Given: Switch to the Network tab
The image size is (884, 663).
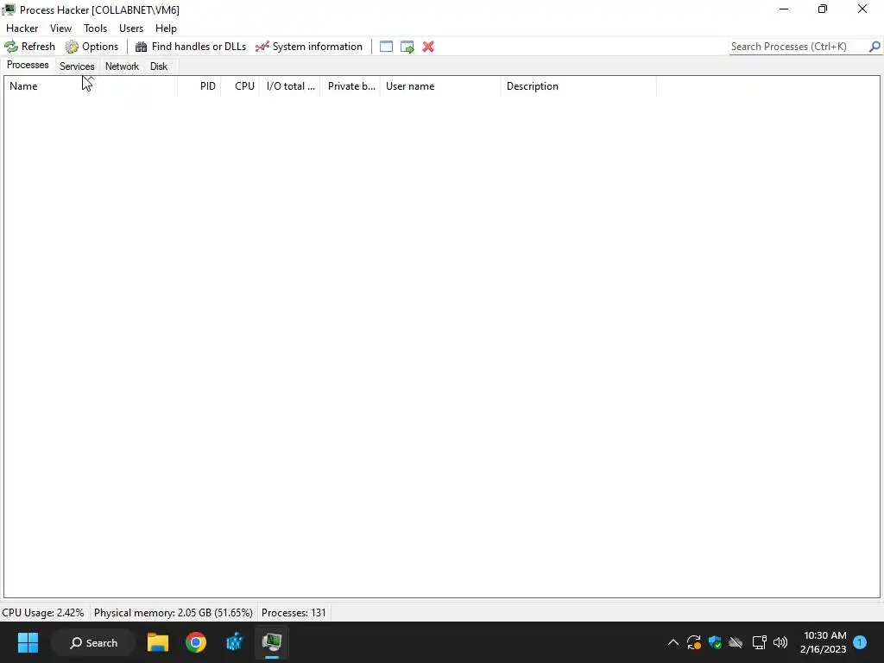Looking at the screenshot, I should [122, 66].
